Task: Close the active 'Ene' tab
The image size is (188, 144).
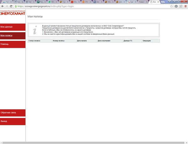Action: [158, 2]
